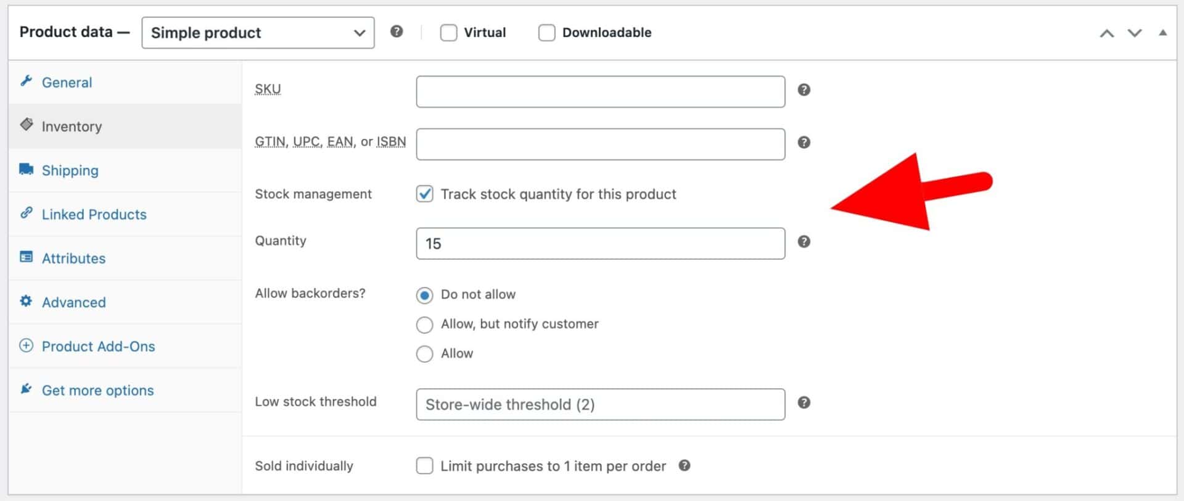Go to Linked Products tab

125,214
